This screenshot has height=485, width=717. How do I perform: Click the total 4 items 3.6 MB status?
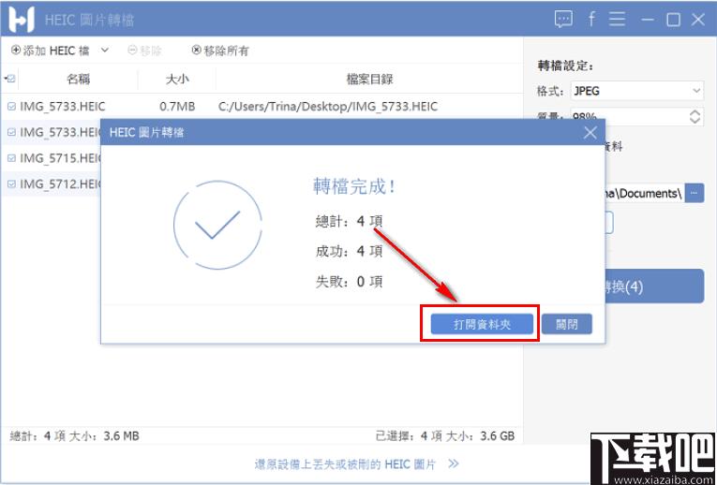[75, 436]
